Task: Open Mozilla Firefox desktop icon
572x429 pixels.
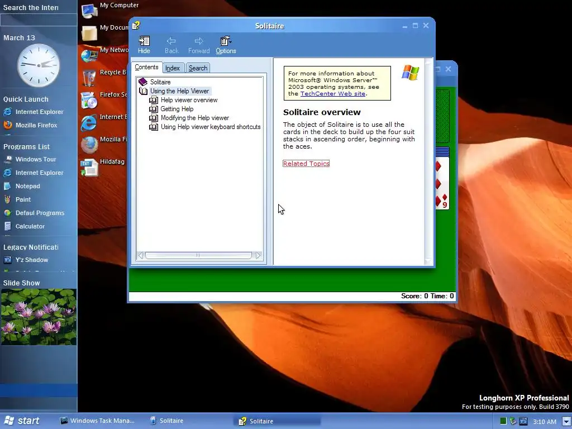Action: click(x=89, y=145)
